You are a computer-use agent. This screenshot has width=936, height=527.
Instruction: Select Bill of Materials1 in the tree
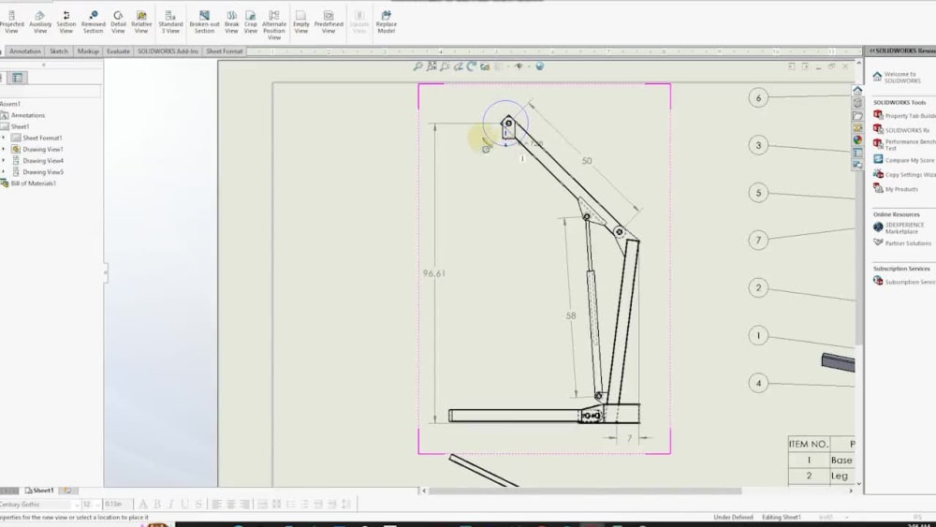tap(33, 183)
